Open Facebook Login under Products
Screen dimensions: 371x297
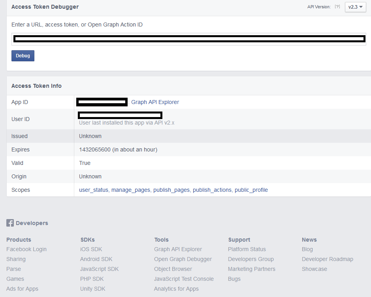(x=26, y=249)
